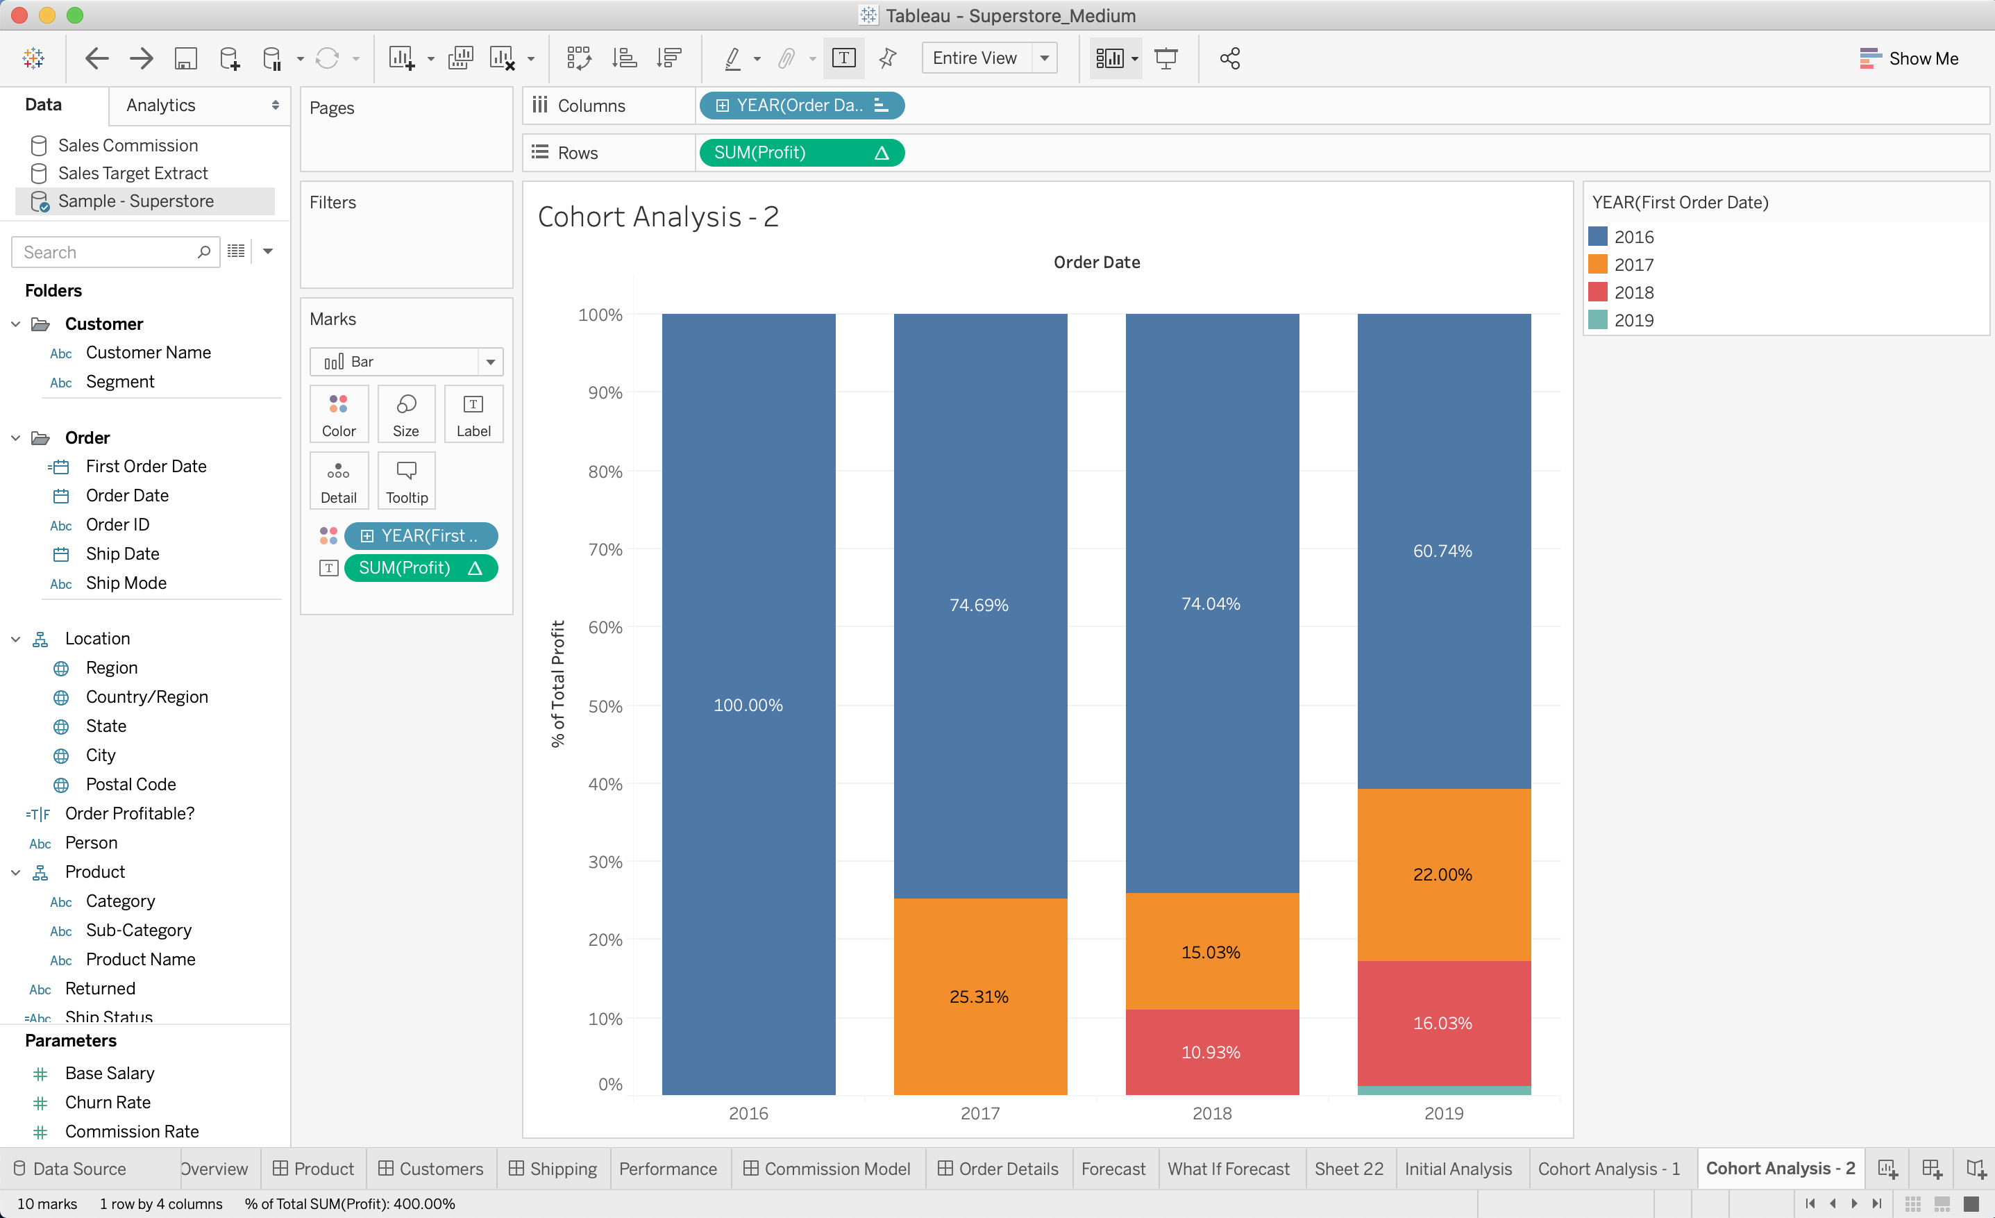Switch to the Analytics tab
This screenshot has height=1218, width=1995.
click(x=161, y=106)
